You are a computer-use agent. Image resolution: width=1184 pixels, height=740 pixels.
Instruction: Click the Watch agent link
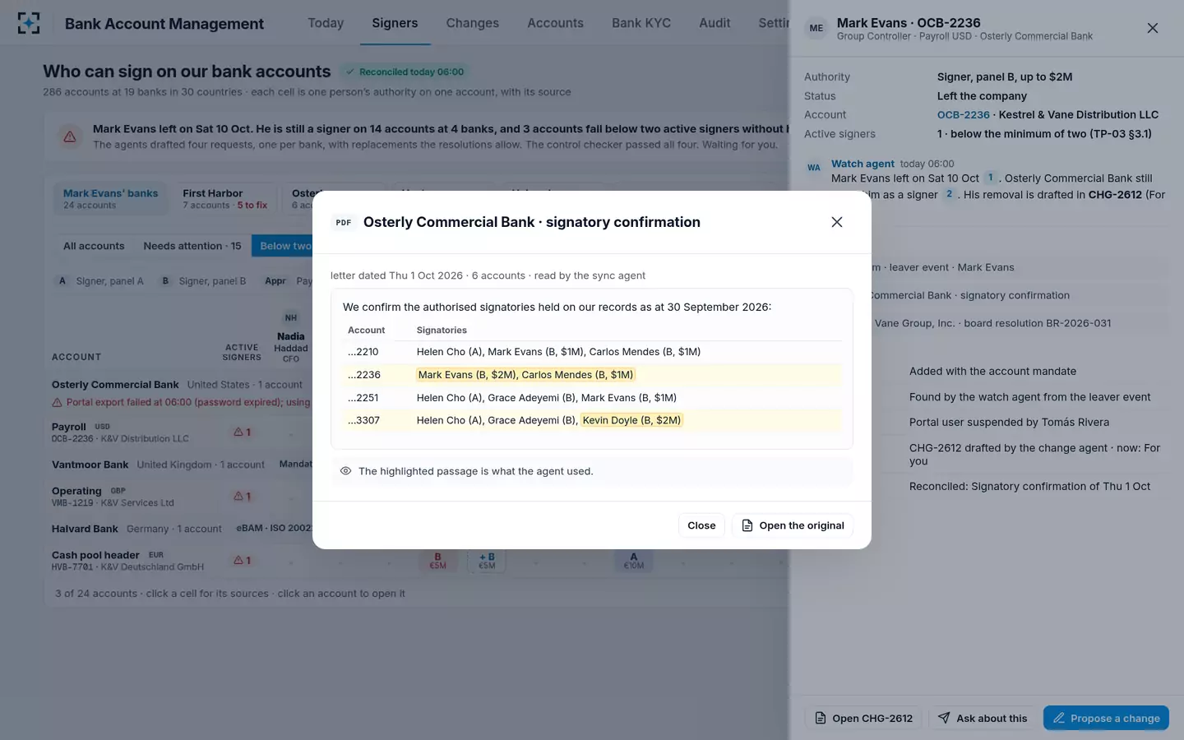(863, 164)
